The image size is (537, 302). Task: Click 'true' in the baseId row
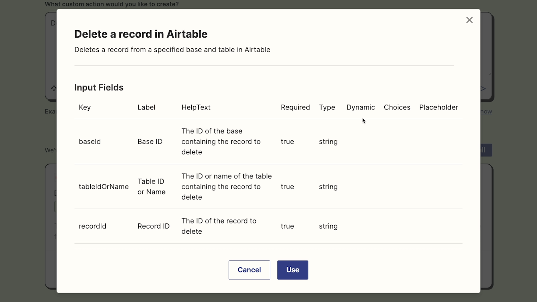tap(287, 142)
